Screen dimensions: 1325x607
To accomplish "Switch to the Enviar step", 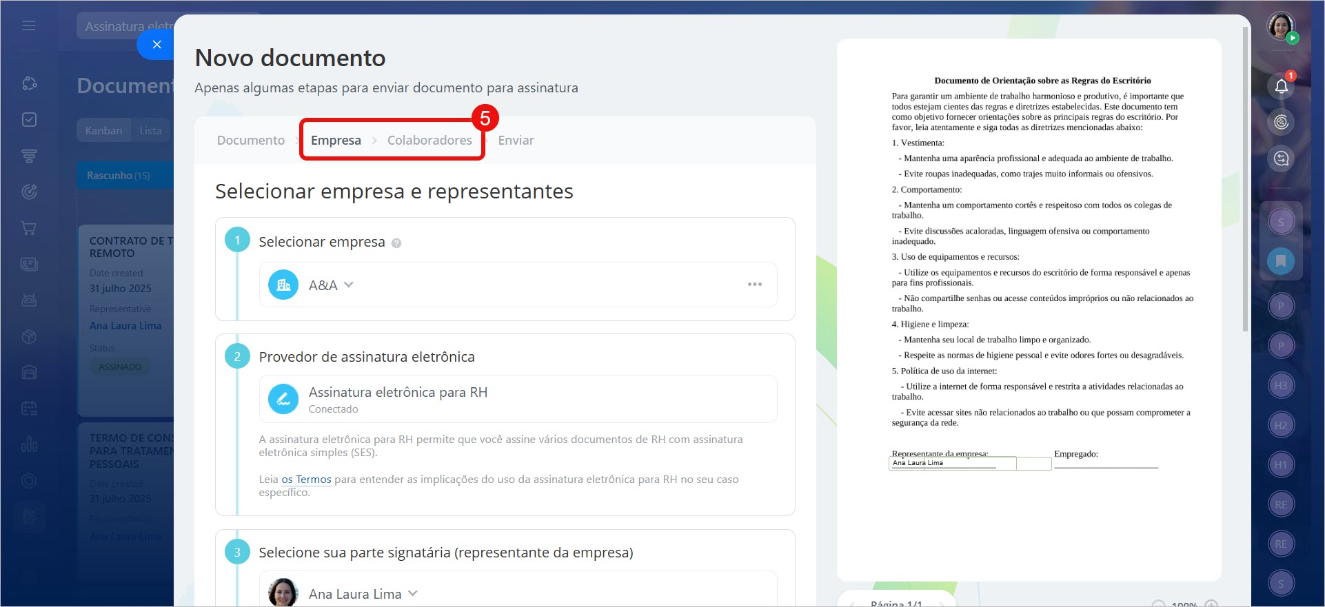I will (x=516, y=141).
